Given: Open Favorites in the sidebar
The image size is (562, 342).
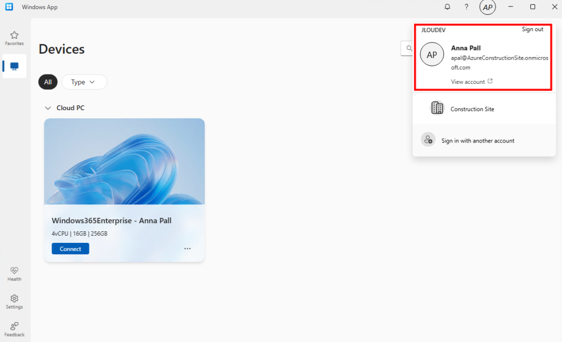Looking at the screenshot, I should (x=14, y=38).
